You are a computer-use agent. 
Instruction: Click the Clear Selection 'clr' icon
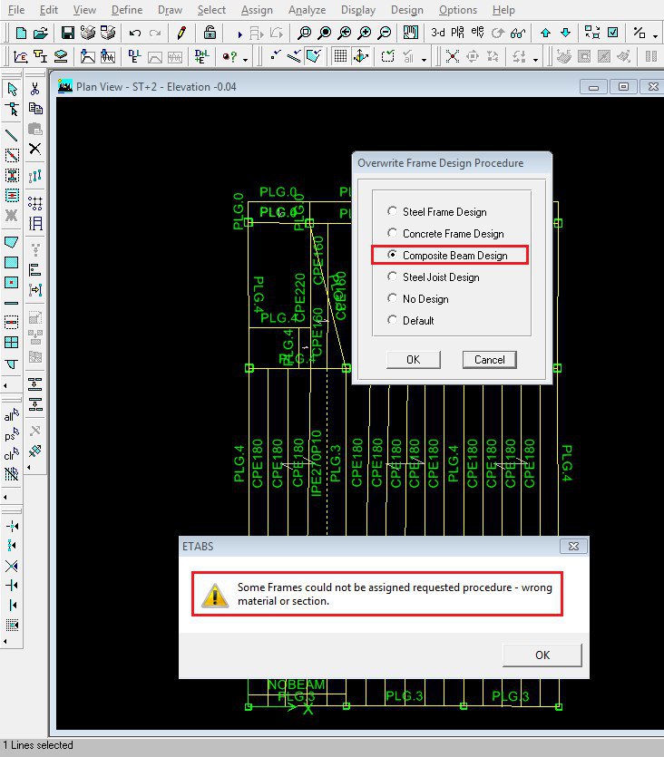click(x=12, y=454)
